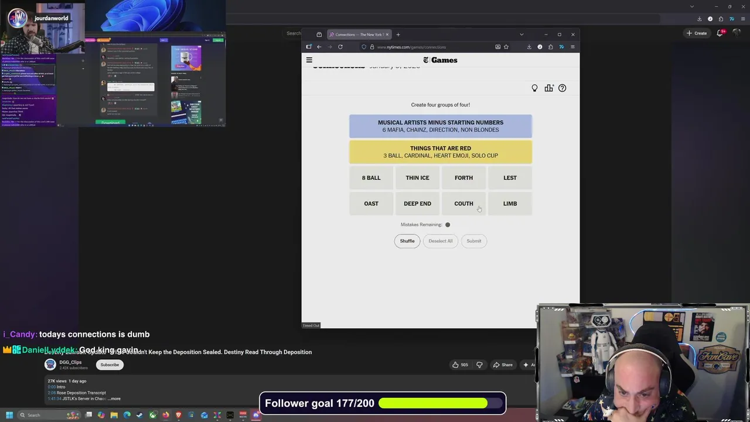The width and height of the screenshot is (750, 422).
Task: Open YouTube account avatar menu
Action: click(737, 33)
